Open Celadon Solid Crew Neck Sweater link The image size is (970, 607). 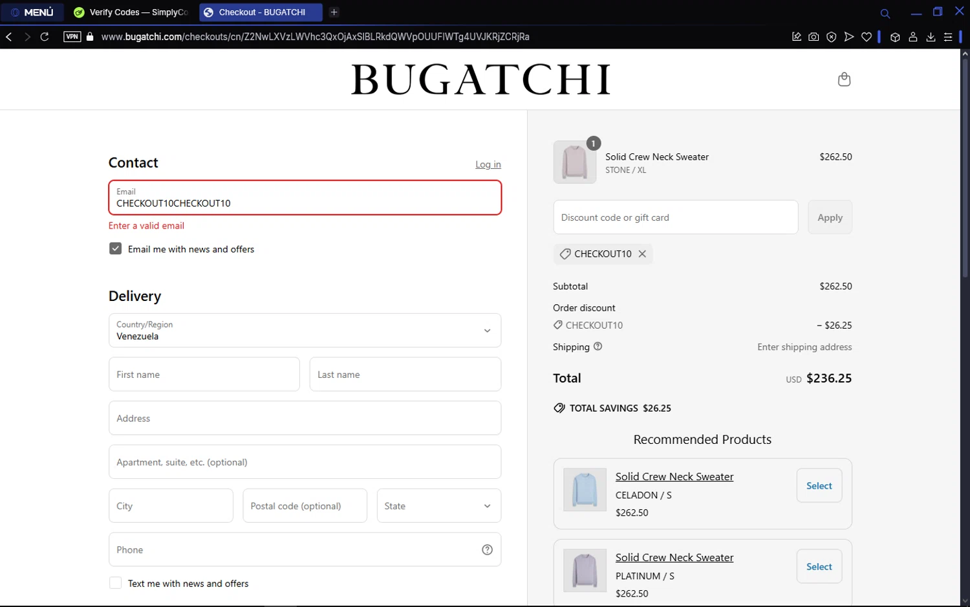(674, 476)
